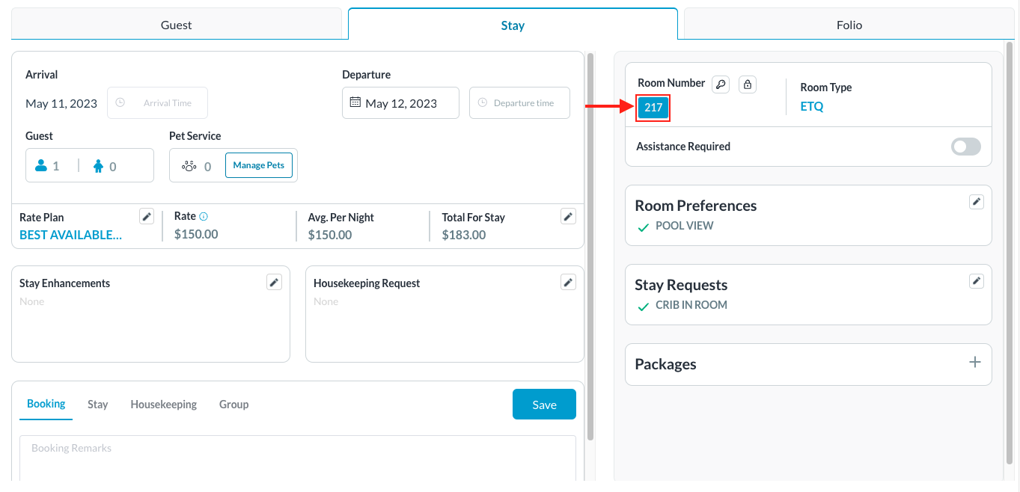Click the Manage Pets button
The image size is (1020, 492).
(x=259, y=165)
